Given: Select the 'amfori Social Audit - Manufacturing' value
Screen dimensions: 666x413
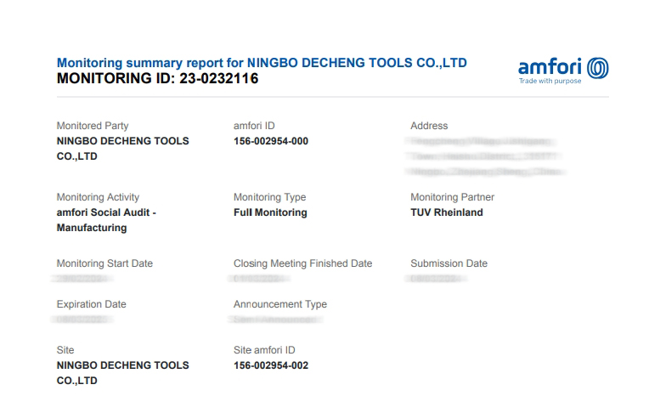Looking at the screenshot, I should click(x=106, y=220).
